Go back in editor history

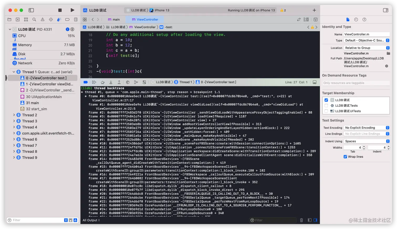coord(93,19)
